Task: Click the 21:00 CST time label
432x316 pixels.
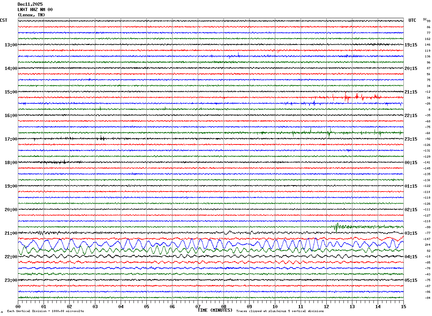Action: (x=11, y=233)
